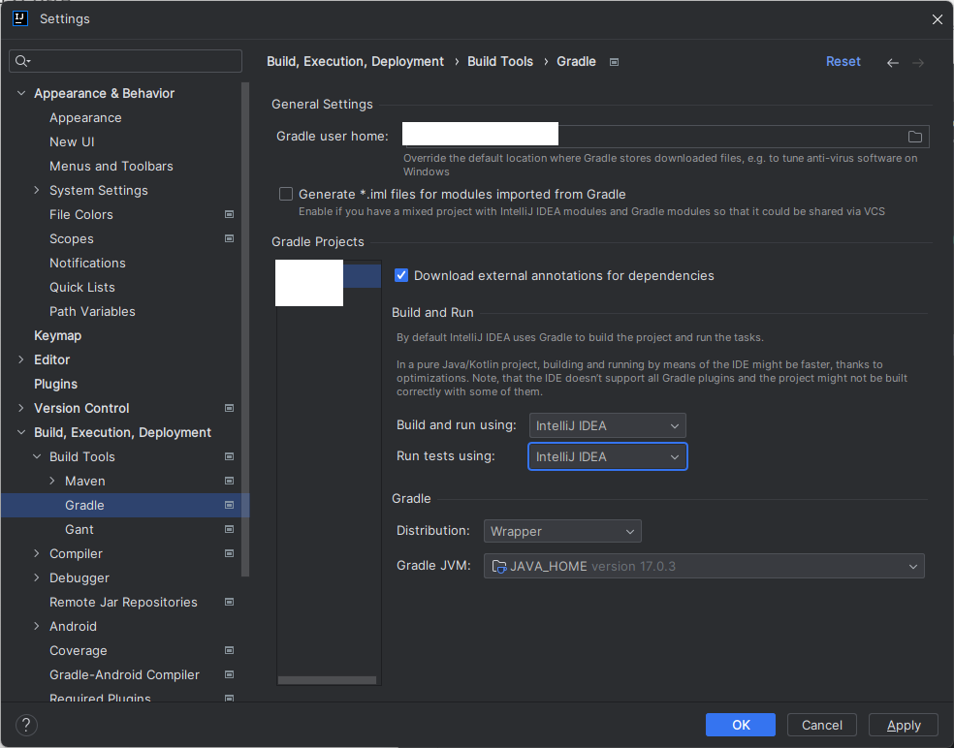The height and width of the screenshot is (748, 954).
Task: Expand the Maven node
Action: point(52,481)
